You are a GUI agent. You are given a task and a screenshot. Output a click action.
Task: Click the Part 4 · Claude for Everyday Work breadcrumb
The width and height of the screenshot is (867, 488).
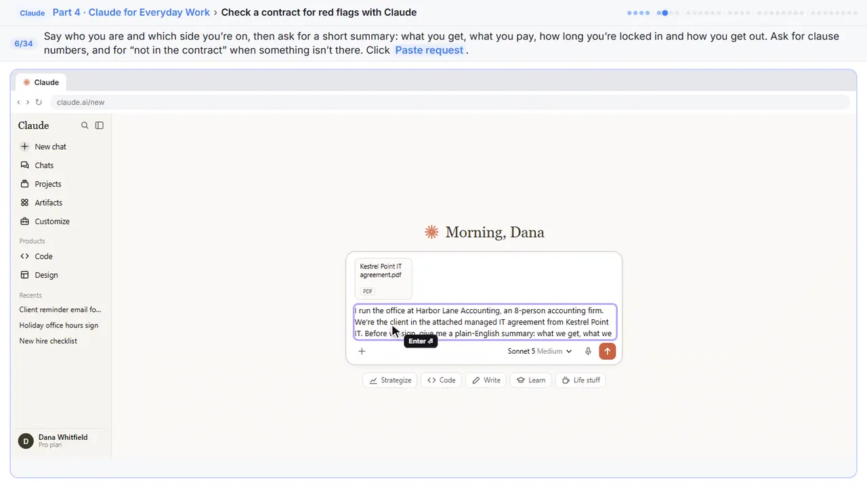point(131,12)
